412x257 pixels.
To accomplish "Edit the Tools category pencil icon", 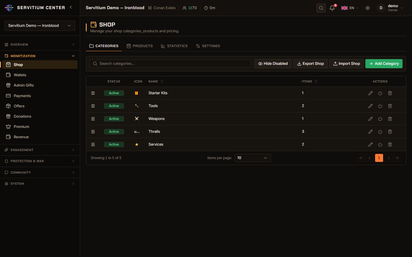I will click(x=371, y=106).
